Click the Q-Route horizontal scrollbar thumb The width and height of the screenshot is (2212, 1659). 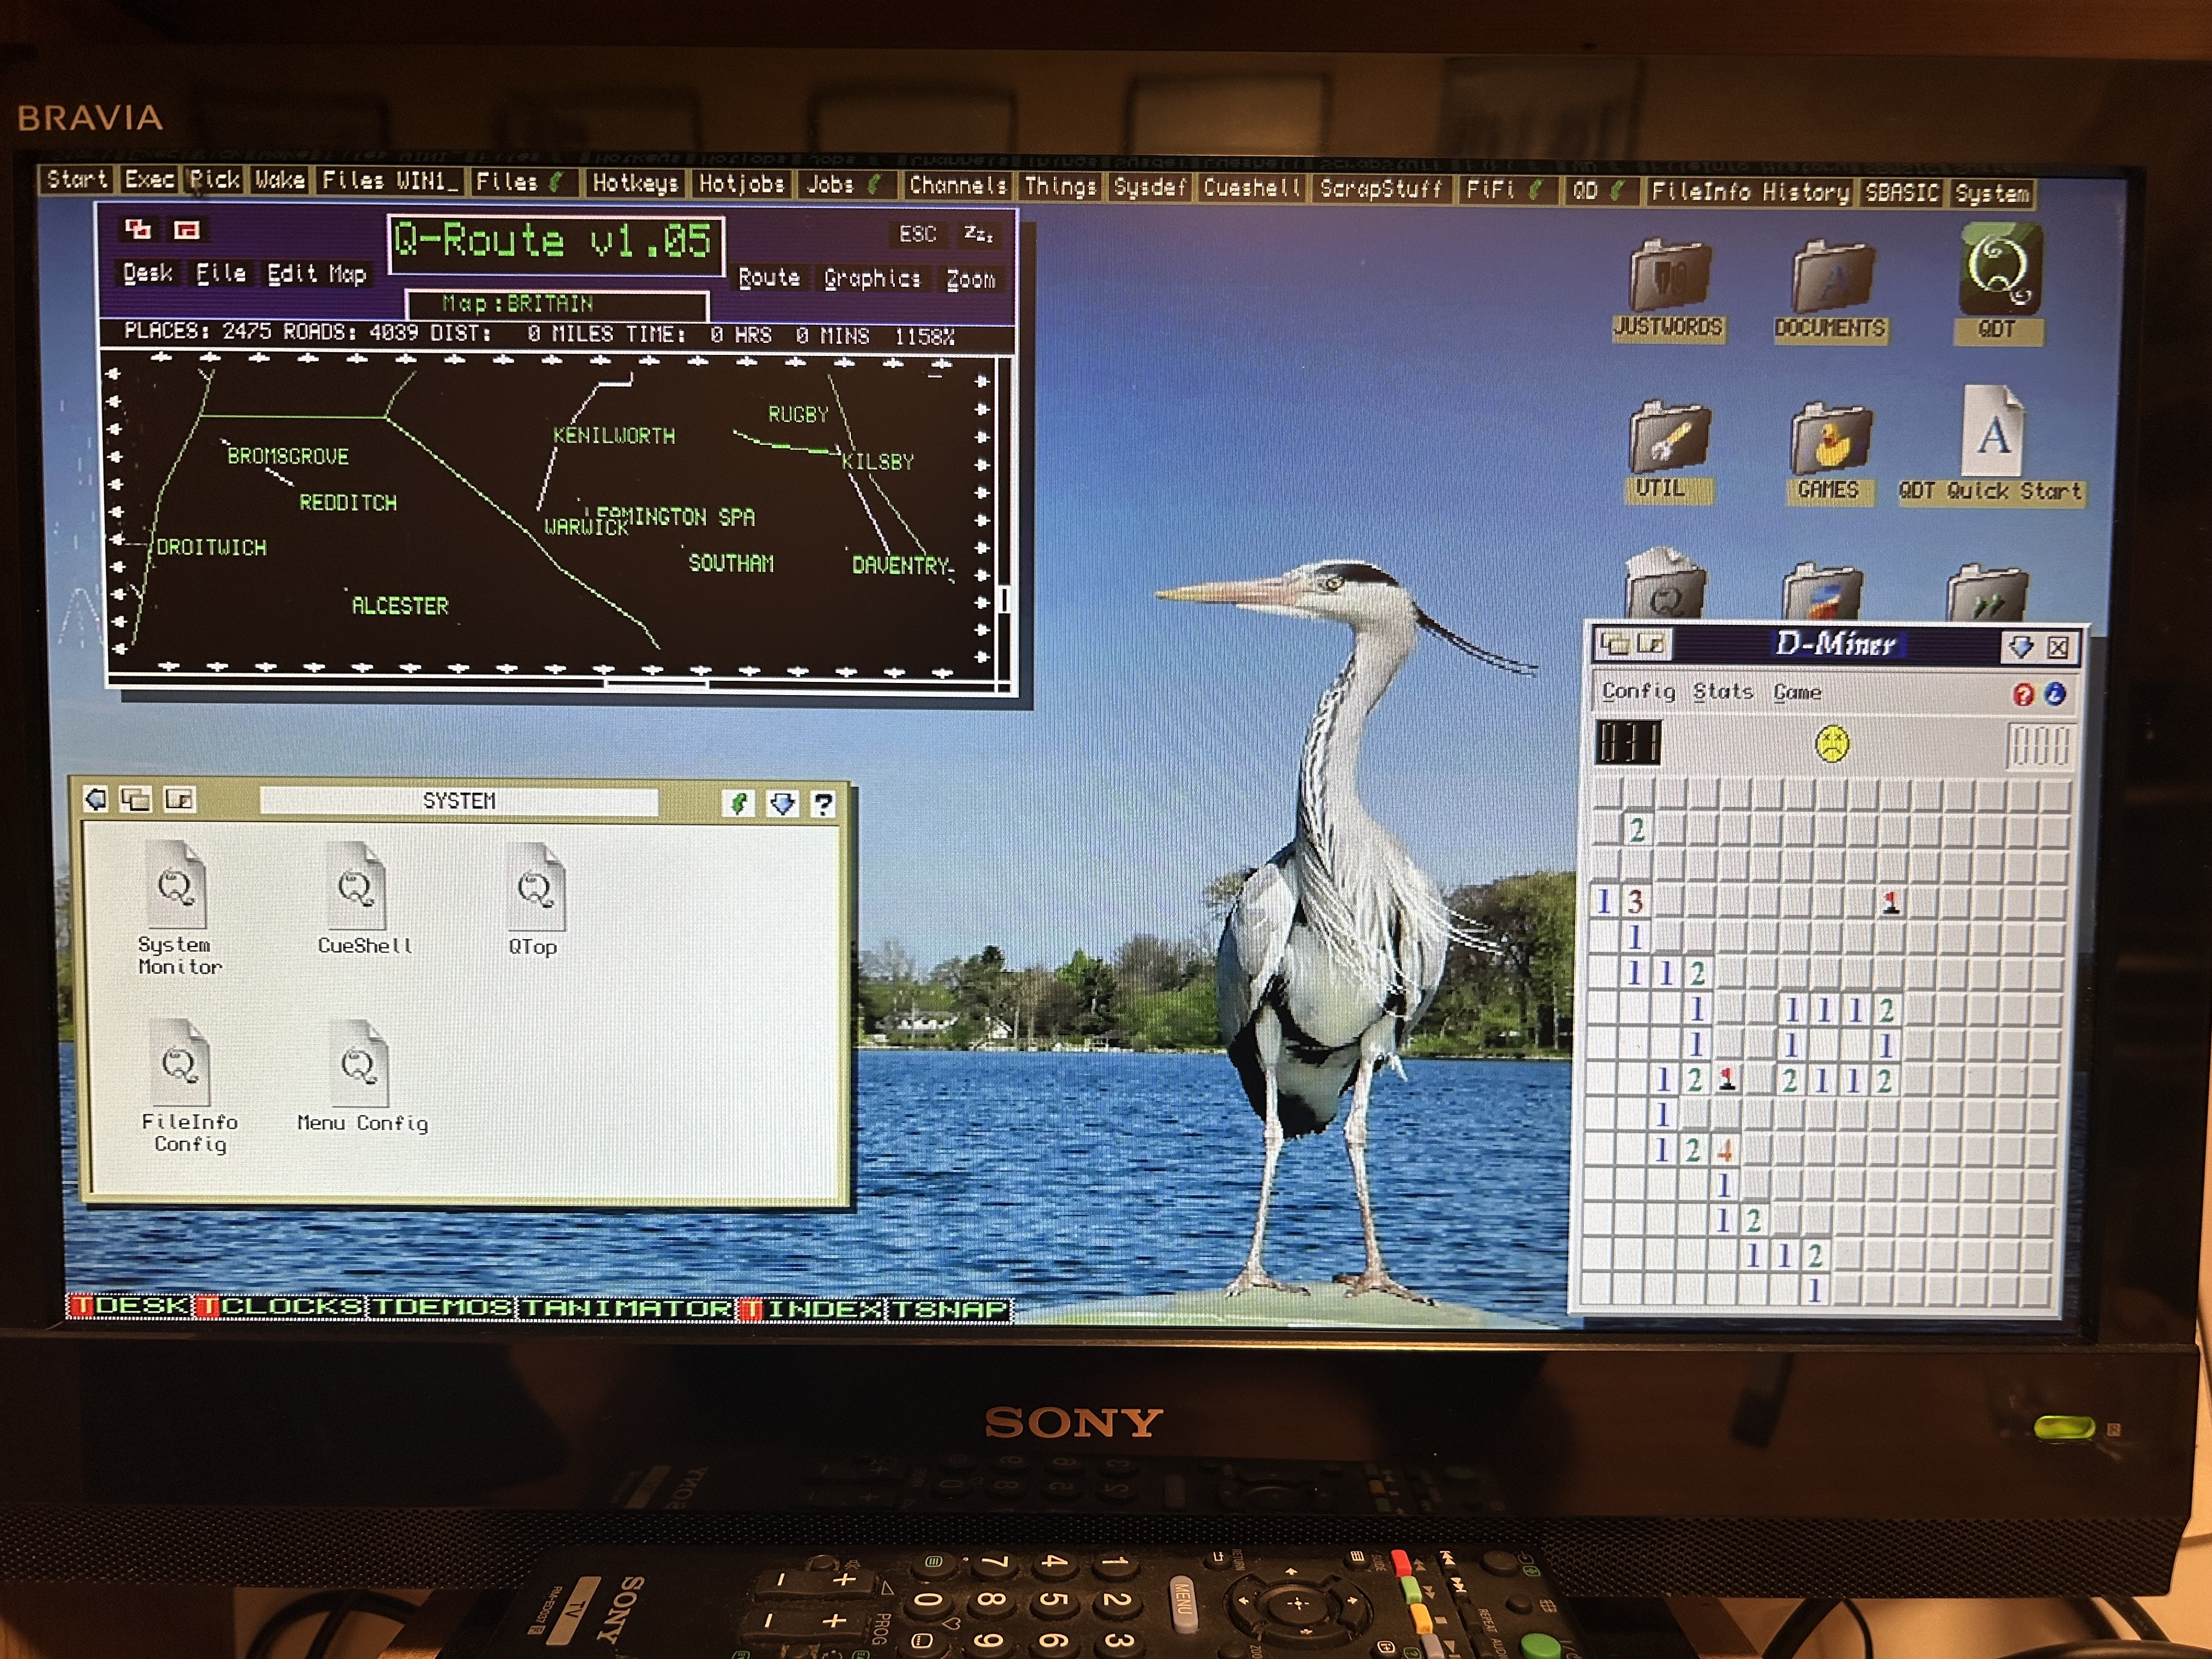656,684
